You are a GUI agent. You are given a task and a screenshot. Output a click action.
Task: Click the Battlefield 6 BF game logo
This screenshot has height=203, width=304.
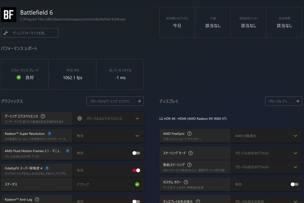tap(9, 15)
